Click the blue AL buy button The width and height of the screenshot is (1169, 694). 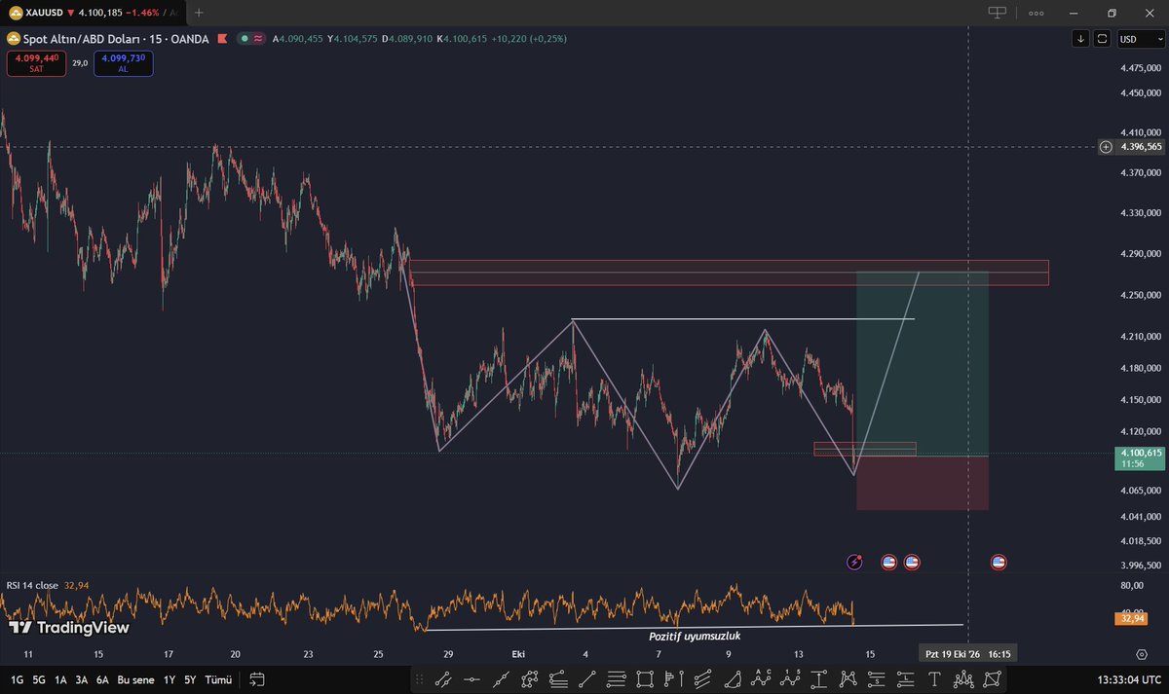tap(123, 63)
